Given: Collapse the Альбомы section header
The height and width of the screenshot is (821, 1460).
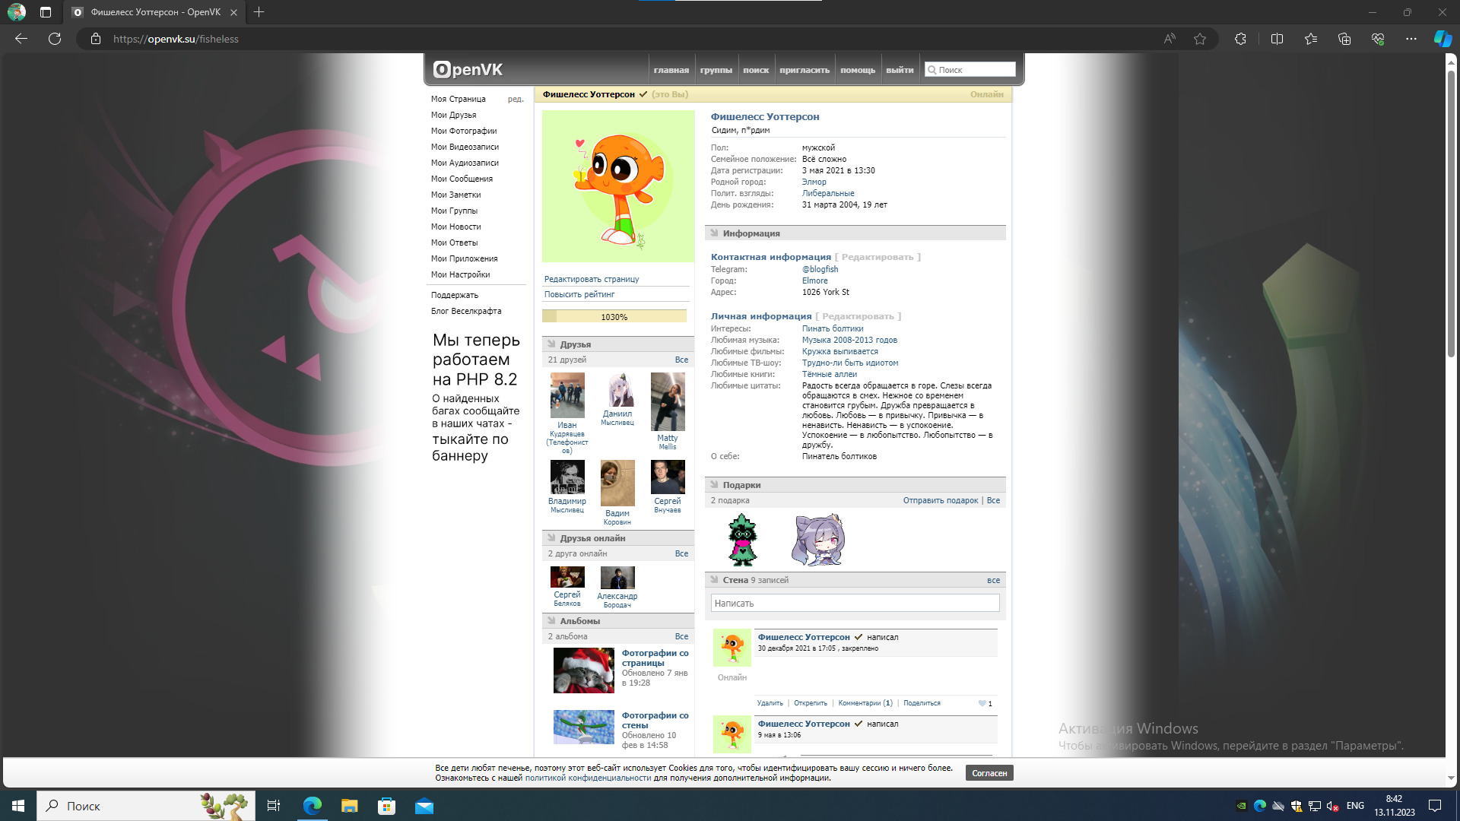Looking at the screenshot, I should (579, 621).
